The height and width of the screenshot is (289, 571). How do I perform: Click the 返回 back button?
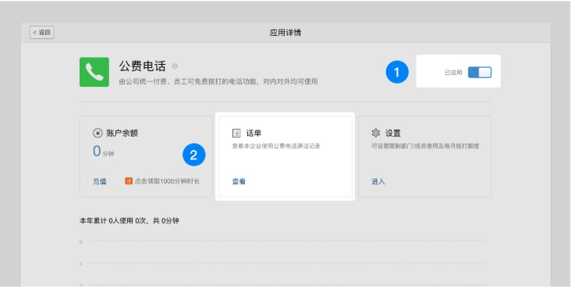[42, 33]
